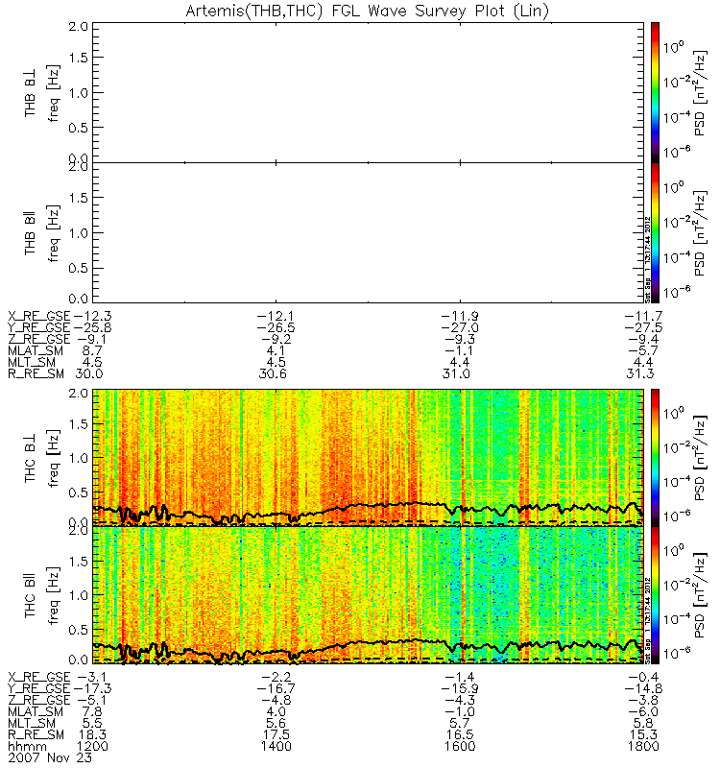Click the THC MLAT value 7.8

92,711
